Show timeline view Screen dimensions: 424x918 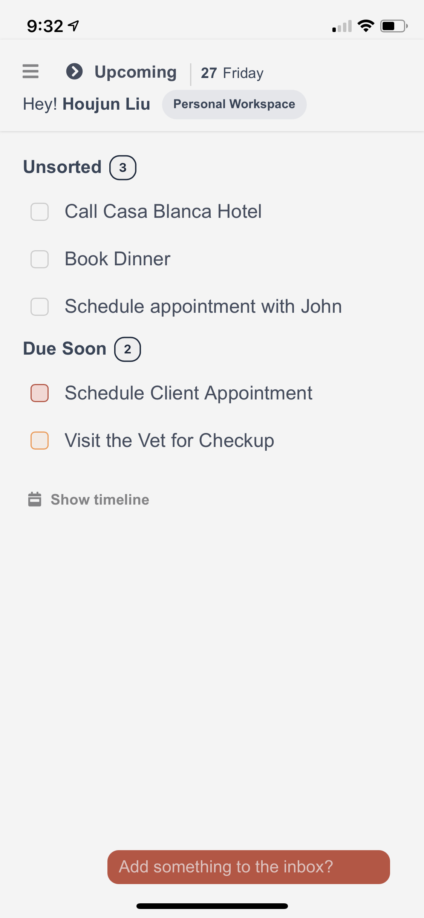(100, 500)
